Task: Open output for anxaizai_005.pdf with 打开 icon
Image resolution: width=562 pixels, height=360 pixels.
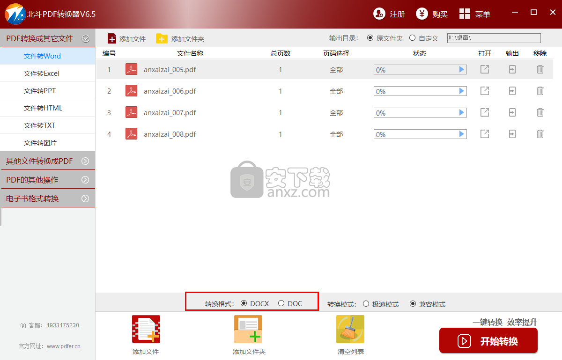Action: click(x=485, y=69)
